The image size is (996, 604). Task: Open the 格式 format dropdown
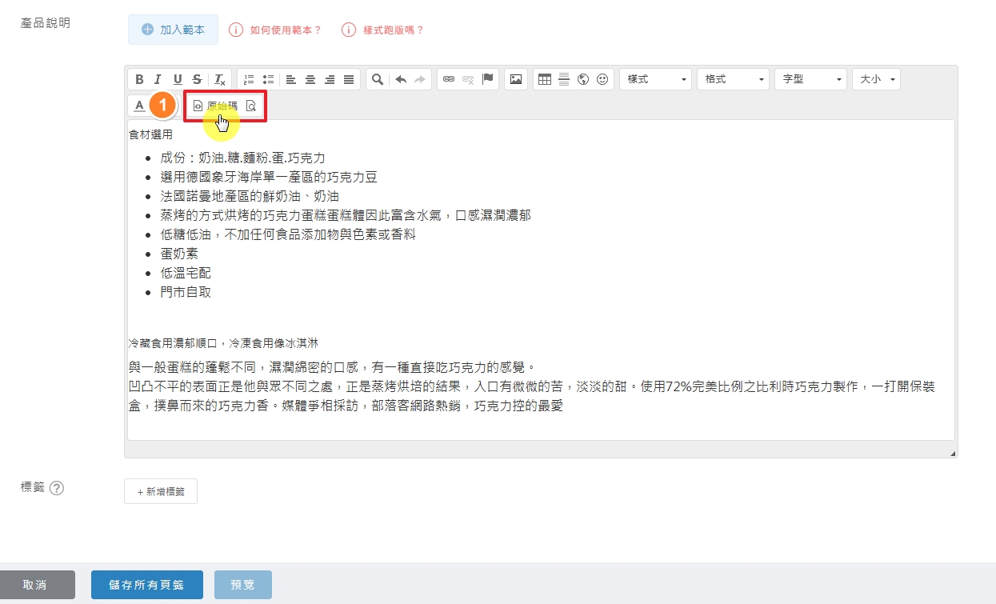(x=732, y=79)
